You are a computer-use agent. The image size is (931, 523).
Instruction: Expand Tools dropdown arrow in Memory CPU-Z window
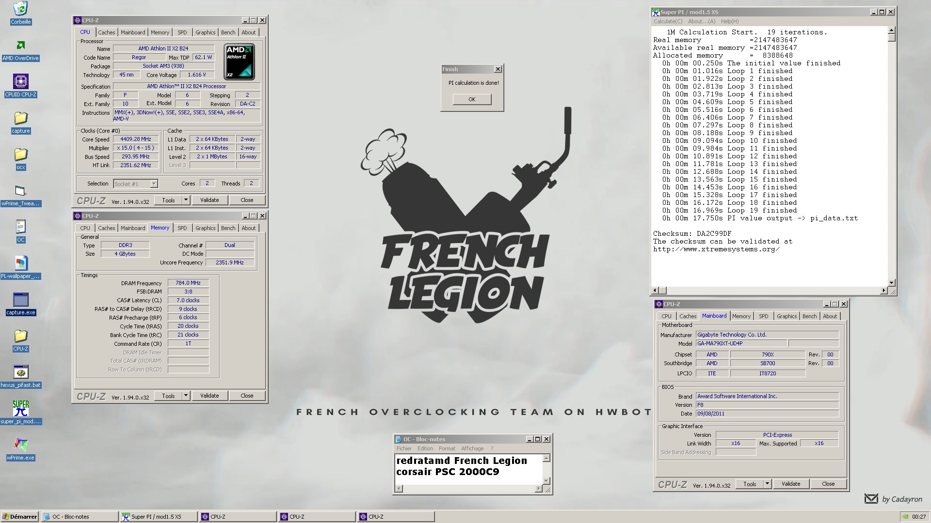click(185, 396)
